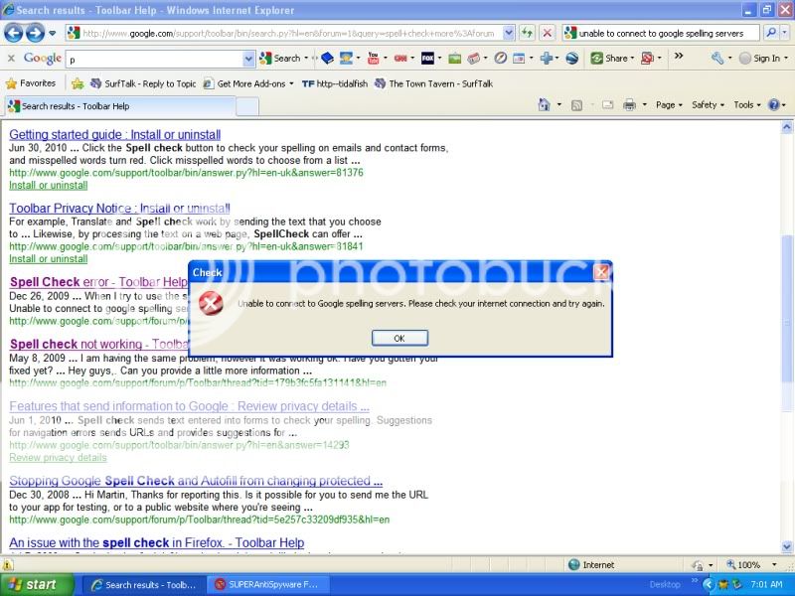Click the red Stop loading button

coord(548,34)
